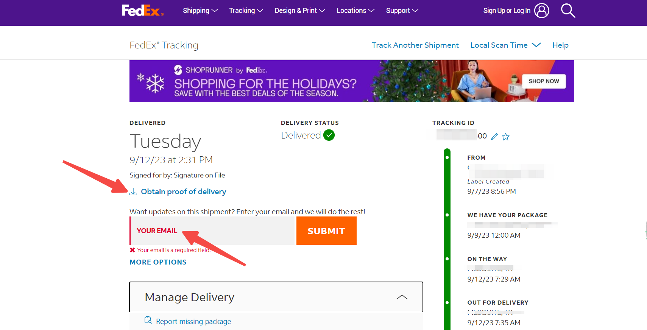The width and height of the screenshot is (647, 330).
Task: Click the '9/9/23 12:00 AM' timestamp
Action: 494,235
